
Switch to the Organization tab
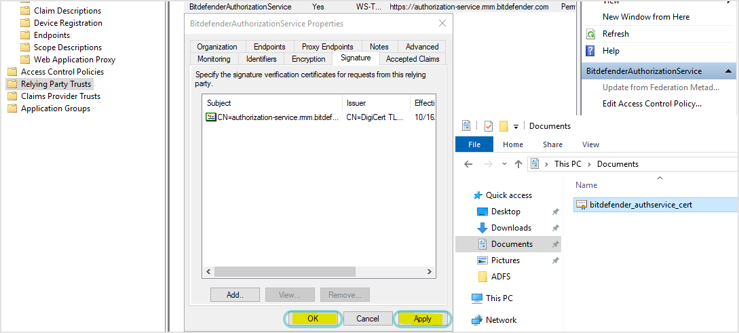(x=217, y=47)
